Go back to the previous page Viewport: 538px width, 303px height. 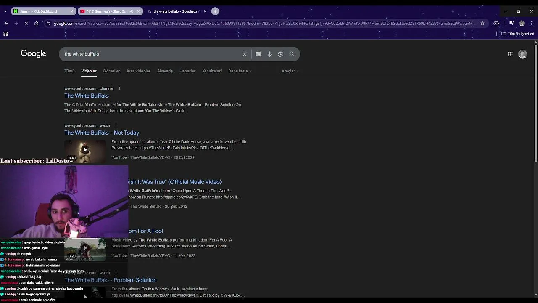6,24
